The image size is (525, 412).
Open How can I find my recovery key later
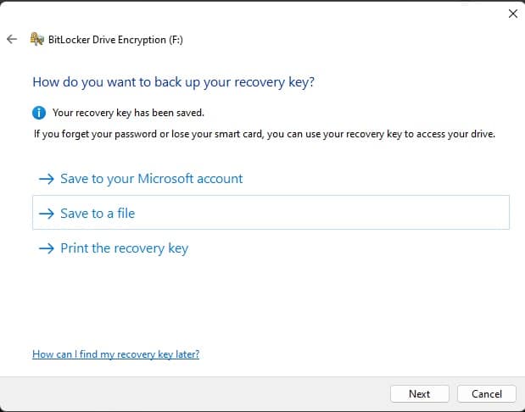(116, 354)
